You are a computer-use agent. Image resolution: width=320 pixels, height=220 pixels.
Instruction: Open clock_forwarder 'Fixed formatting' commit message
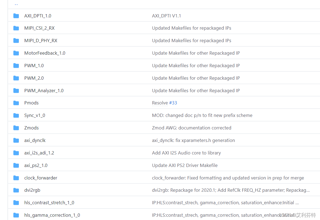[228, 178]
